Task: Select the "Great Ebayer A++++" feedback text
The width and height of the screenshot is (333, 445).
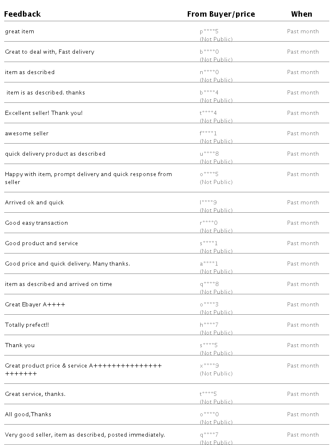Action: pyautogui.click(x=35, y=305)
